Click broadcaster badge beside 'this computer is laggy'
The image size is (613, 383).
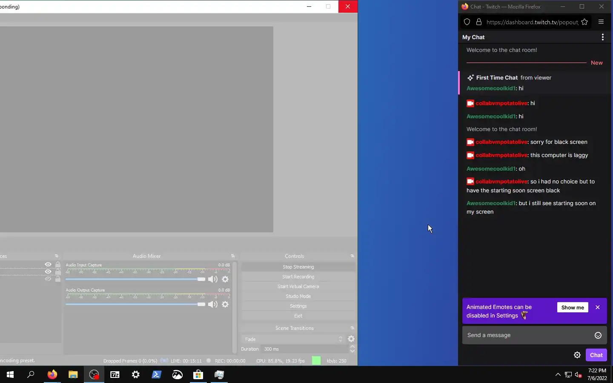(x=470, y=155)
